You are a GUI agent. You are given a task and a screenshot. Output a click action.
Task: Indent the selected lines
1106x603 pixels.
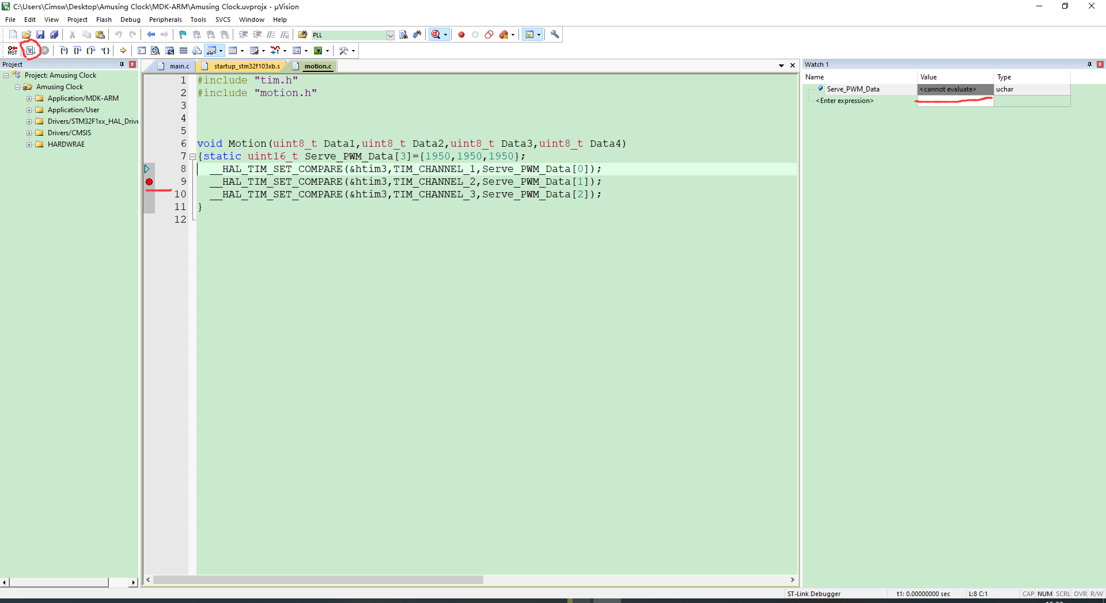243,35
